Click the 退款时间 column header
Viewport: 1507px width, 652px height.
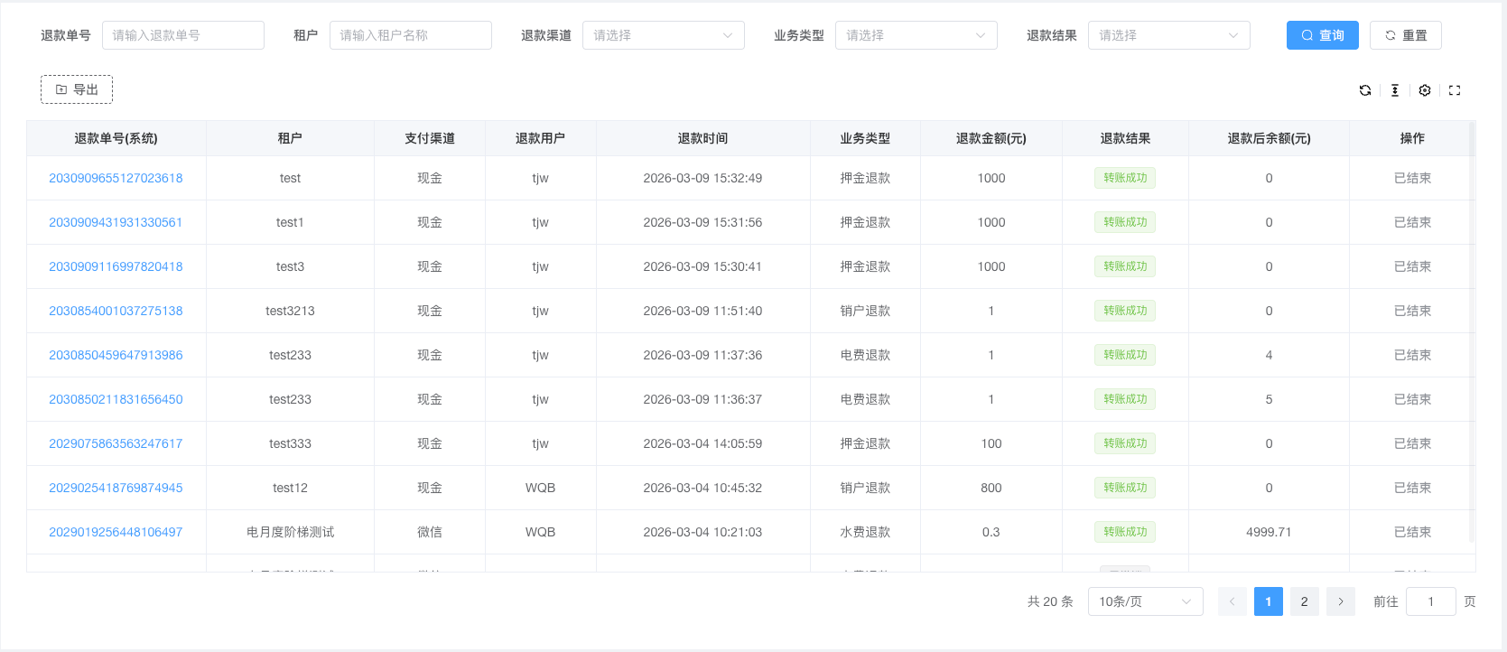702,138
